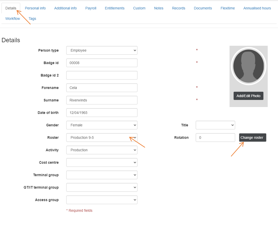Click the Date of birth field

102,113
